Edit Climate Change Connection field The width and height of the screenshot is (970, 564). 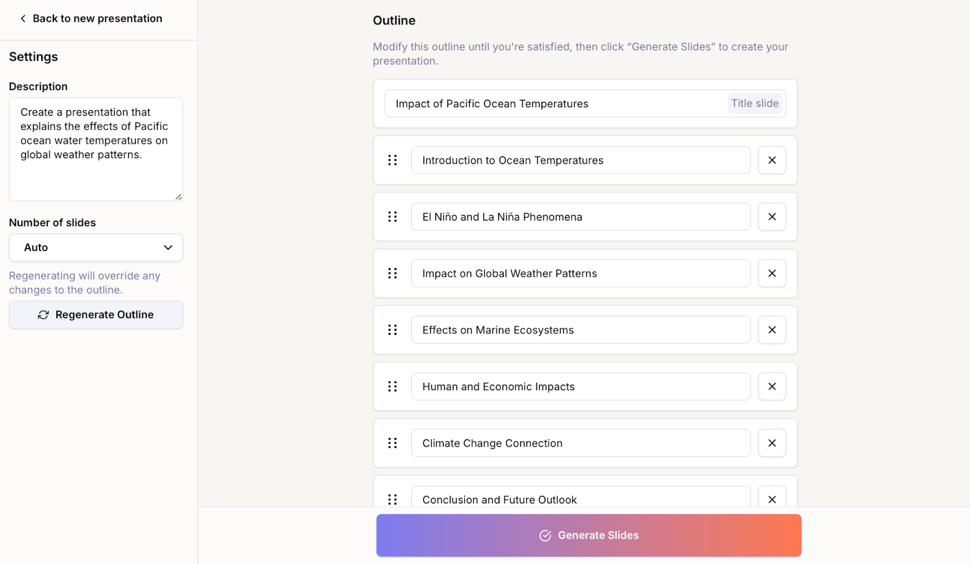pyautogui.click(x=581, y=443)
